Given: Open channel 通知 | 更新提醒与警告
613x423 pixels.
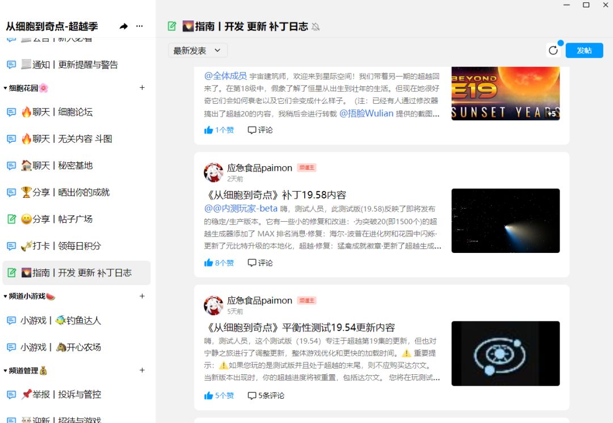Looking at the screenshot, I should pos(76,65).
